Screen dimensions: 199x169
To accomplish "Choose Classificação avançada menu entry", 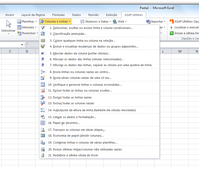I will tap(99, 34).
